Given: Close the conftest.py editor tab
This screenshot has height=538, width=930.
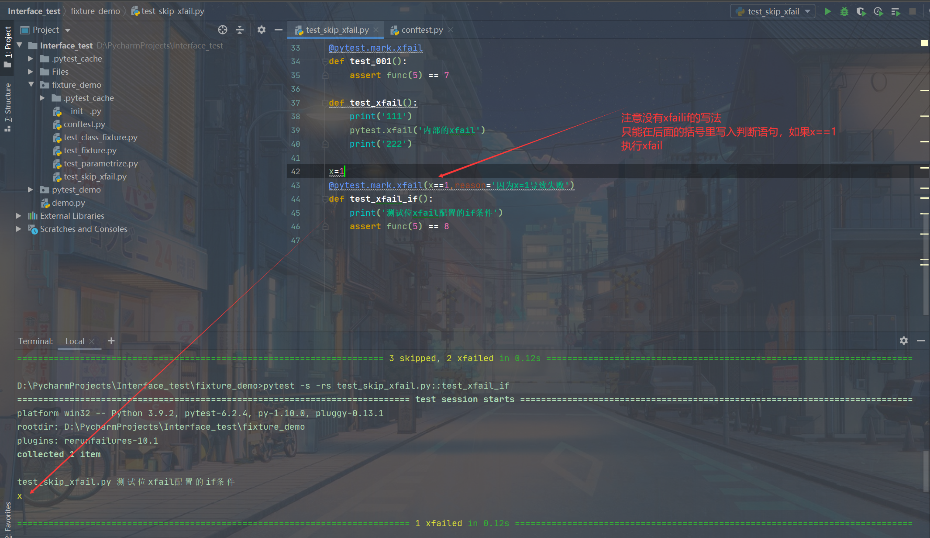Looking at the screenshot, I should [x=451, y=30].
